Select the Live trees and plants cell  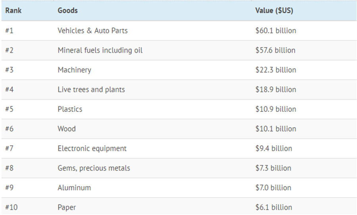point(91,90)
